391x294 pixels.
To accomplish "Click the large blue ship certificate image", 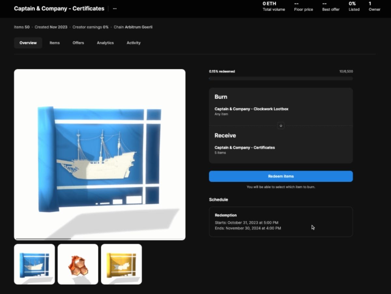I will 100,155.
